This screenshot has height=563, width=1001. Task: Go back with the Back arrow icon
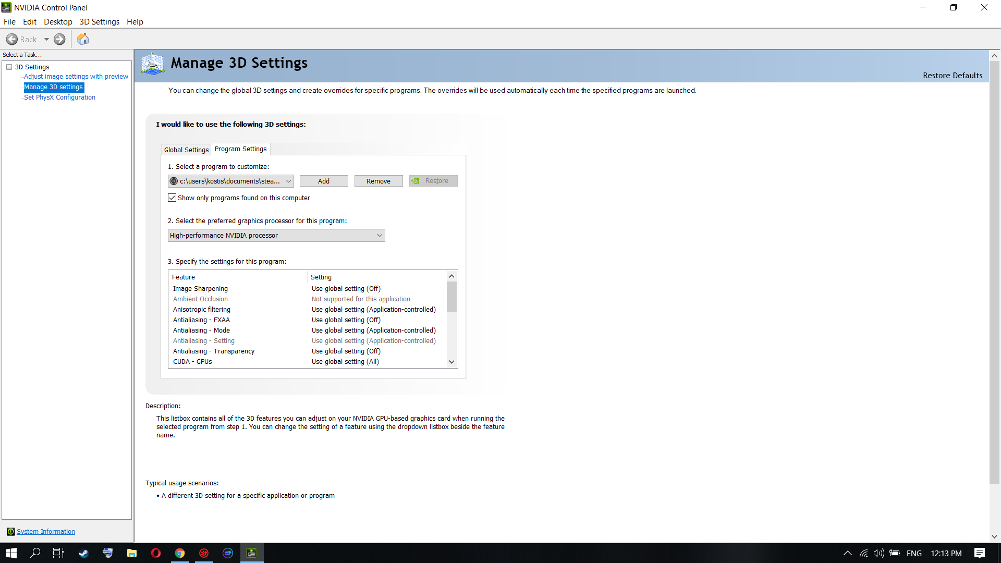[12, 39]
